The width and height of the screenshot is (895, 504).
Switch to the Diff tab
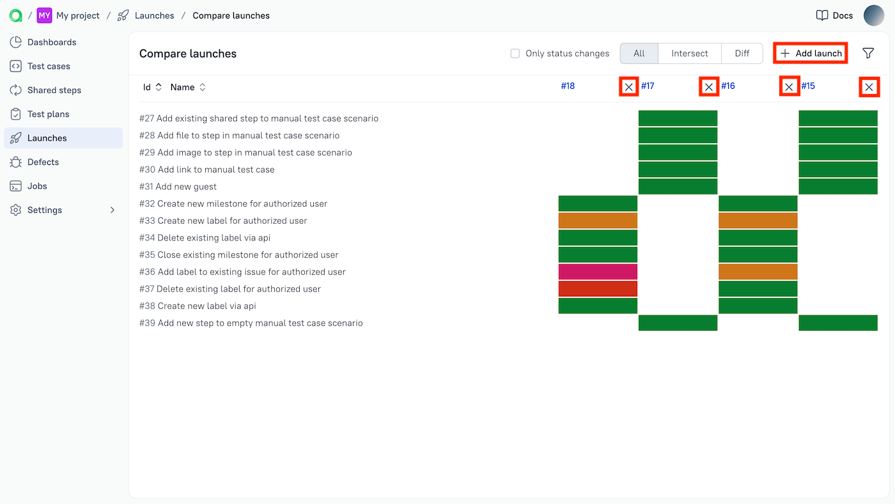(x=742, y=53)
